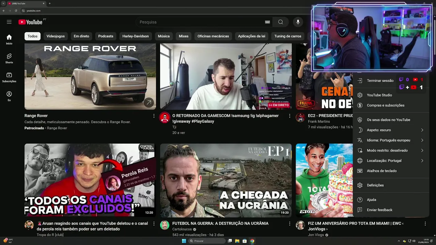Image resolution: width=436 pixels, height=245 pixels.
Task: Open YouTube Studio from the menu
Action: 391,95
